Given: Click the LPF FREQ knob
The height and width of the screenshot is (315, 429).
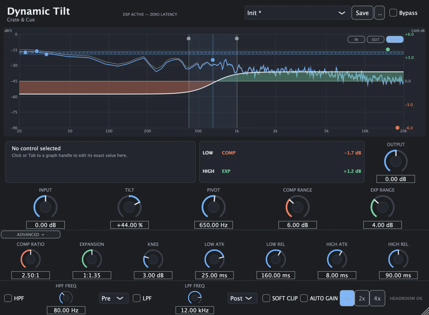Looking at the screenshot, I should click(195, 298).
